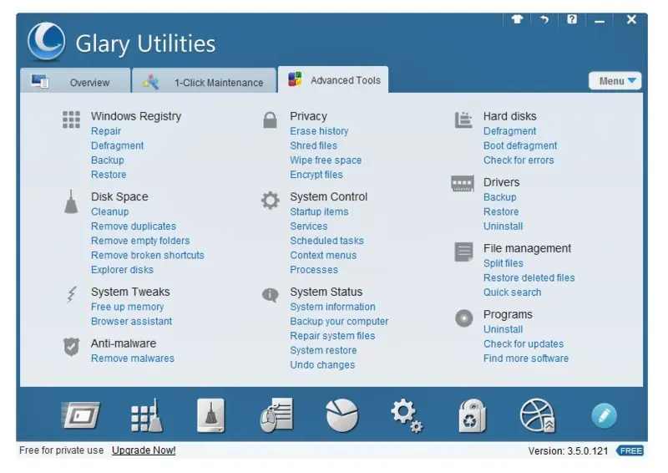Open Restore deleted files link

click(529, 277)
